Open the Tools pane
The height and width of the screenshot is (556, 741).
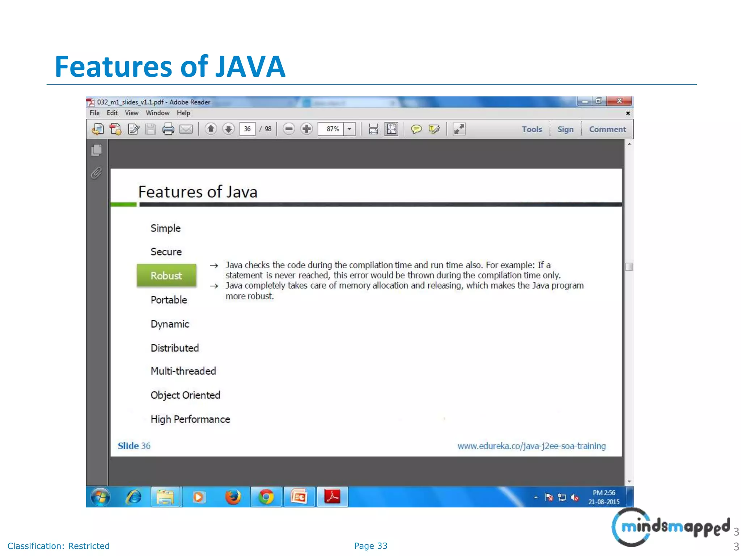tap(532, 129)
